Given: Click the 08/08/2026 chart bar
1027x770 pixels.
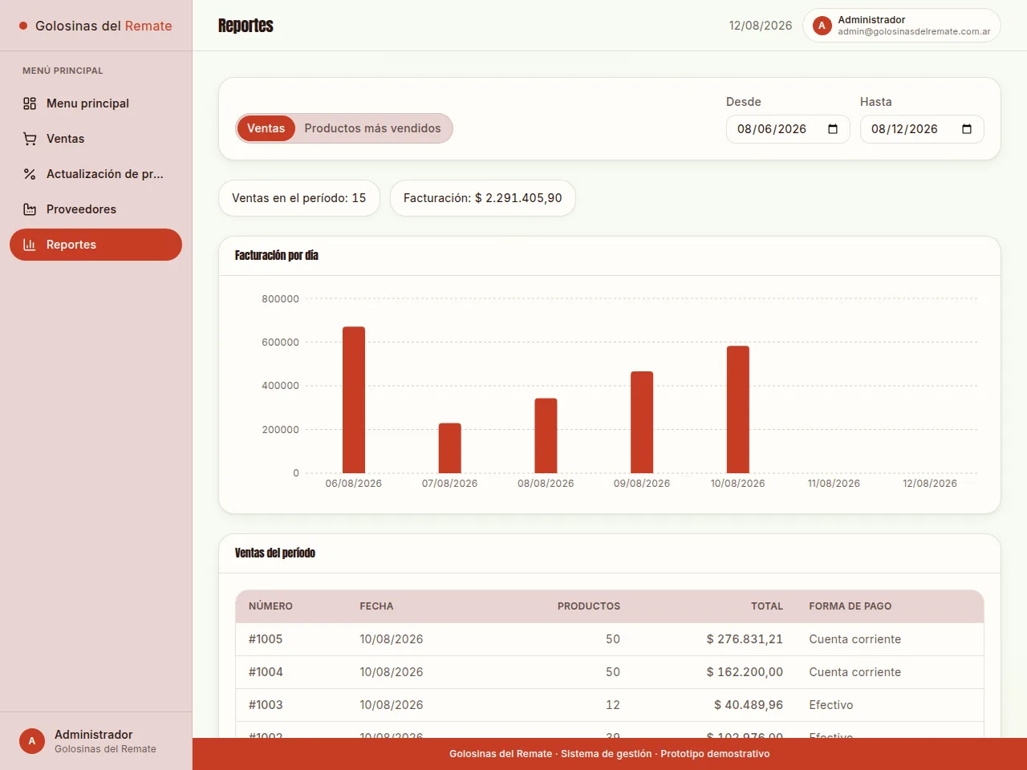Looking at the screenshot, I should pos(546,436).
